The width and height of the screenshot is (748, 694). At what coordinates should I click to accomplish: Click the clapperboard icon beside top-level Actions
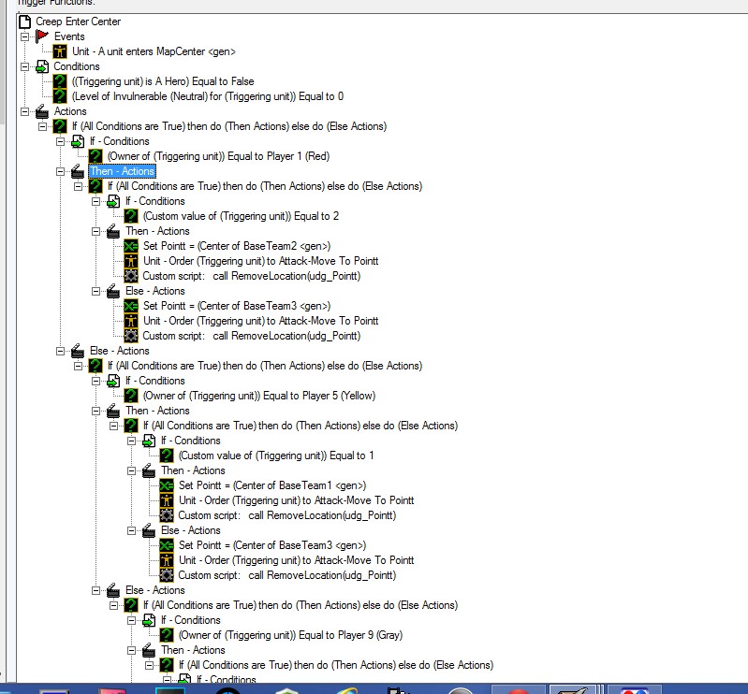click(42, 111)
